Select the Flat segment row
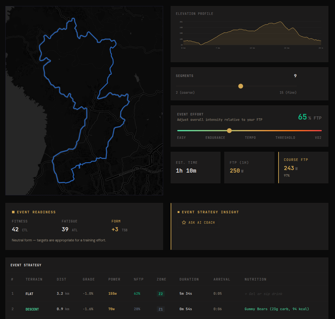The width and height of the screenshot is (335, 319). (x=29, y=294)
